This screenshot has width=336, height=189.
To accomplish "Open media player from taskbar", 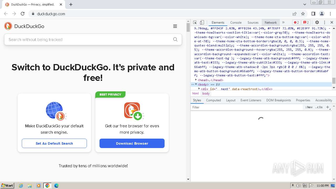I will click(39, 186).
